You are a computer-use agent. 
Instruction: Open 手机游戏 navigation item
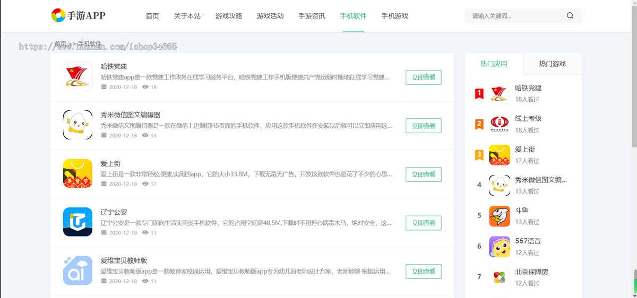(395, 16)
